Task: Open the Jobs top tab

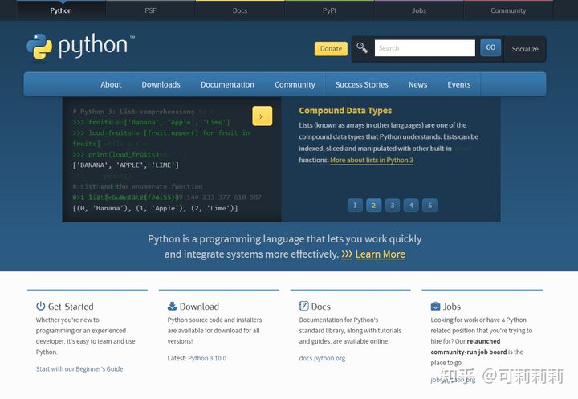Action: point(419,10)
